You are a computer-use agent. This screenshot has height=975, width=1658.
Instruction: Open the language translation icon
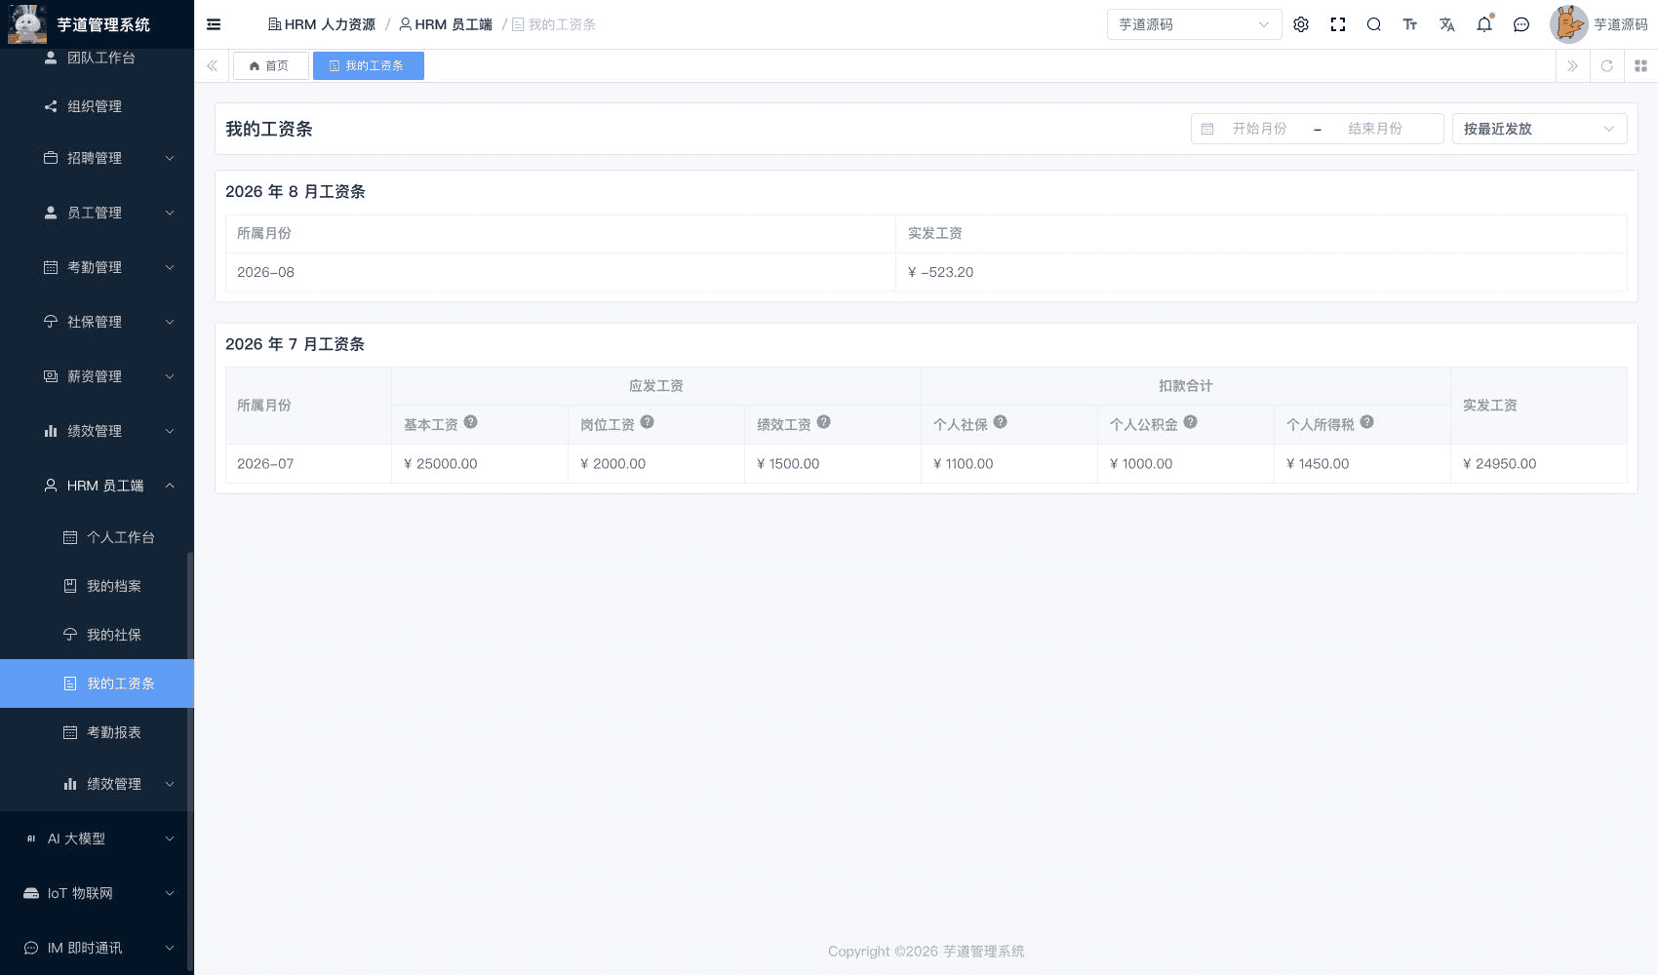tap(1447, 24)
